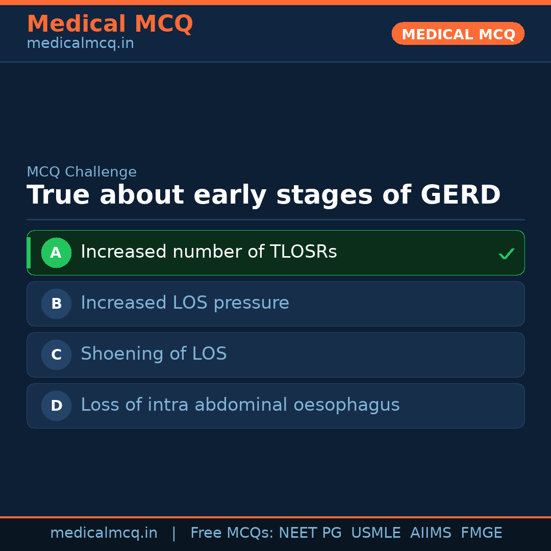Click AIIMS in the footer
Viewport: 551px width, 551px height.
(431, 533)
